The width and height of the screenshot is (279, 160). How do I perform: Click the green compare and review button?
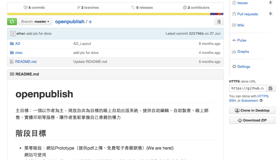(x=12, y=22)
